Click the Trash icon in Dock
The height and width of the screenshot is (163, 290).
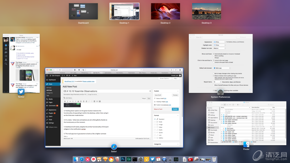[214, 159]
